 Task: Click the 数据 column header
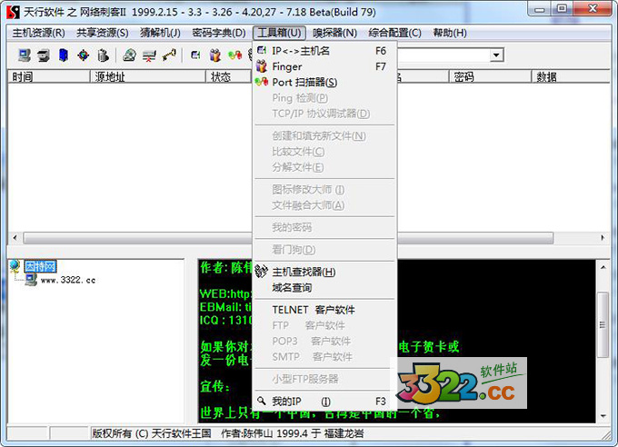click(x=571, y=76)
